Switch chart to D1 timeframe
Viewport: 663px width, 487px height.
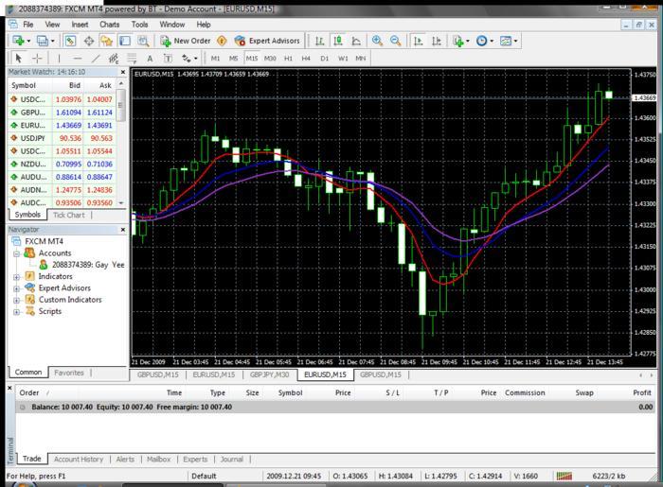324,59
